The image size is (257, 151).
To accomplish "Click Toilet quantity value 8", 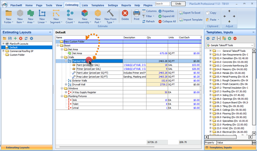I will click(166, 104).
